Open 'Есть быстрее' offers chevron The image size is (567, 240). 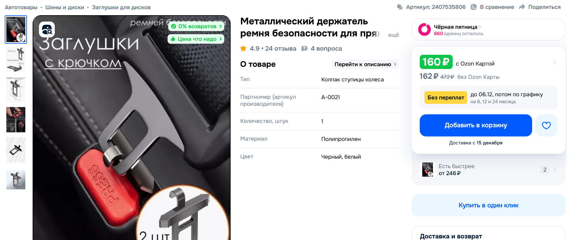(x=554, y=170)
